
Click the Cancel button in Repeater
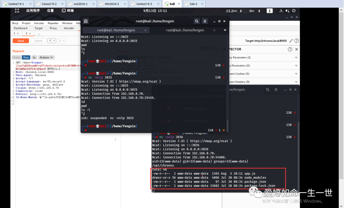click(38, 41)
